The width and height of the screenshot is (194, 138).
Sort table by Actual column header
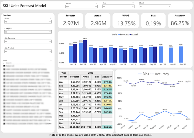pyautogui.click(x=86, y=77)
